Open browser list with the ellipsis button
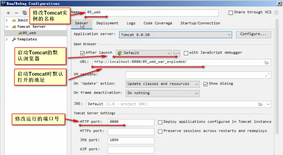 tap(177, 53)
